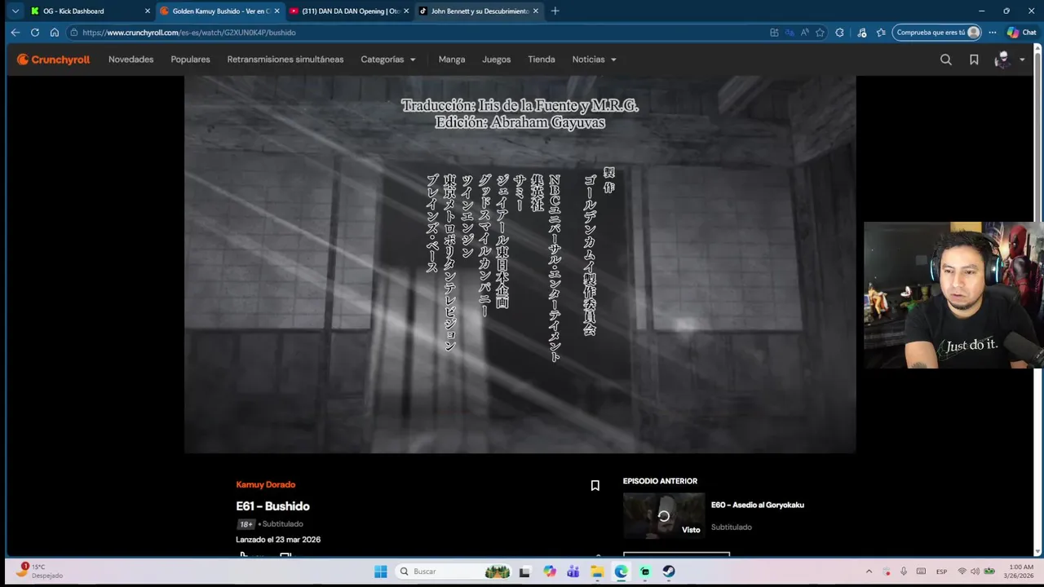Image resolution: width=1044 pixels, height=587 pixels.
Task: Open the Copilot Chat button
Action: [1021, 33]
